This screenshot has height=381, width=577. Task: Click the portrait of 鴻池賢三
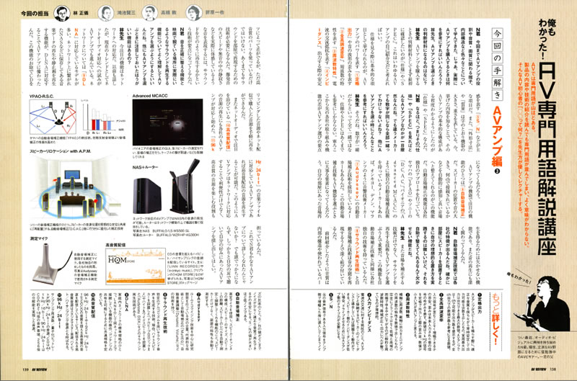105,12
